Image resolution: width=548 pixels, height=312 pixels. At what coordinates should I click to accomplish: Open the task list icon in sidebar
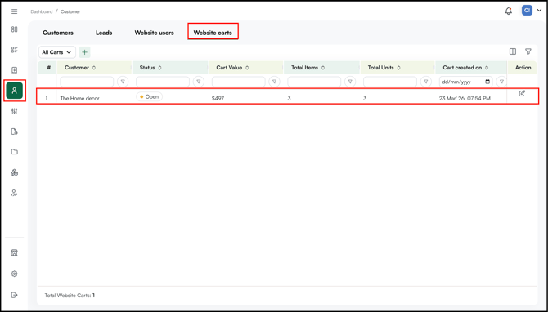pyautogui.click(x=15, y=50)
